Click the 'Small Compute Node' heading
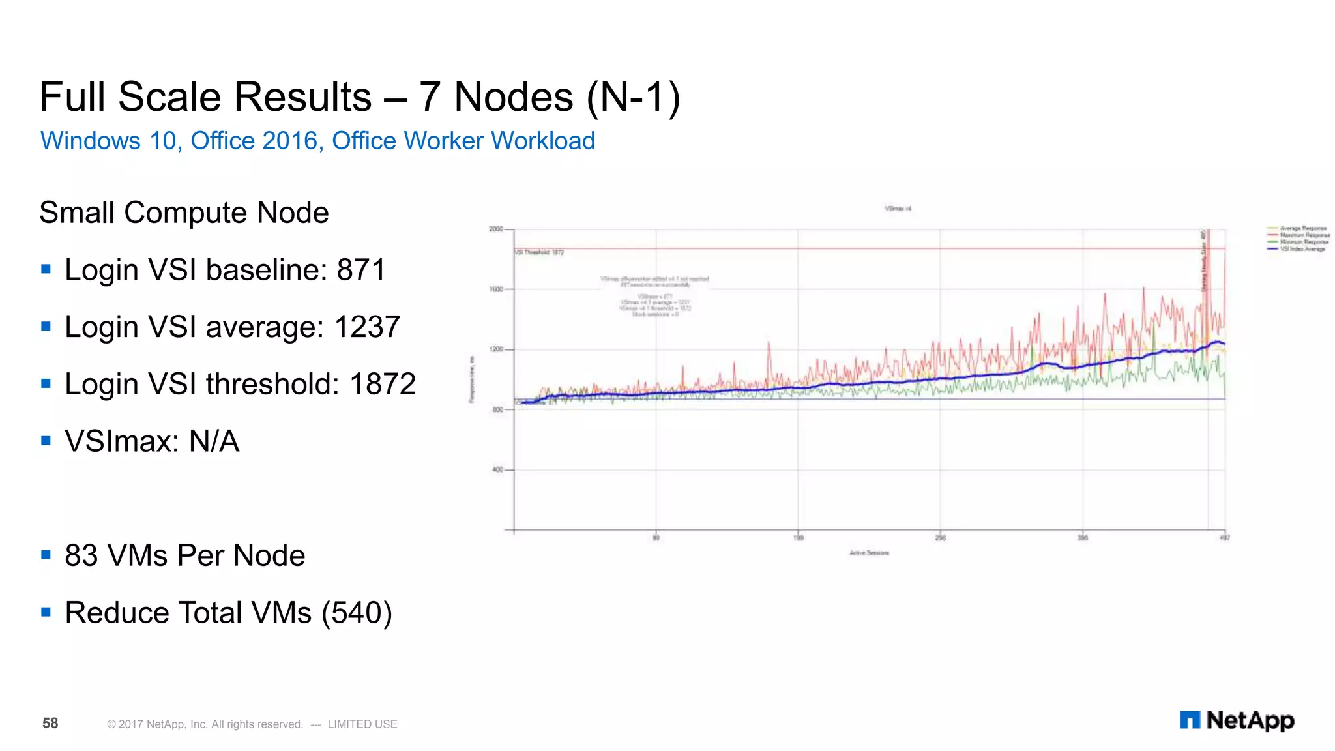The height and width of the screenshot is (751, 1335). coord(184,213)
